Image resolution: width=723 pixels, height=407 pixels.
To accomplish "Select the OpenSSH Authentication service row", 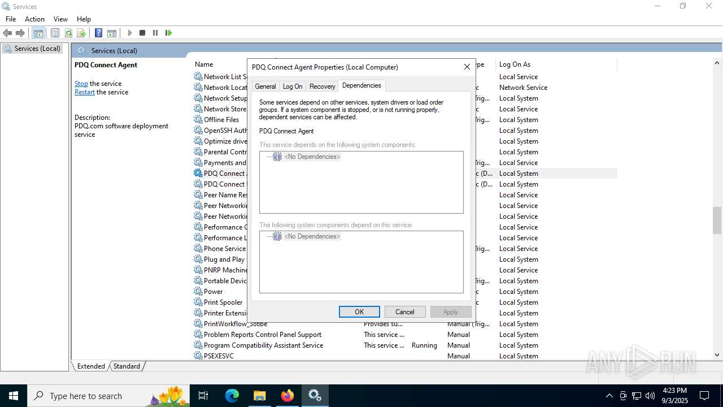I will [225, 130].
